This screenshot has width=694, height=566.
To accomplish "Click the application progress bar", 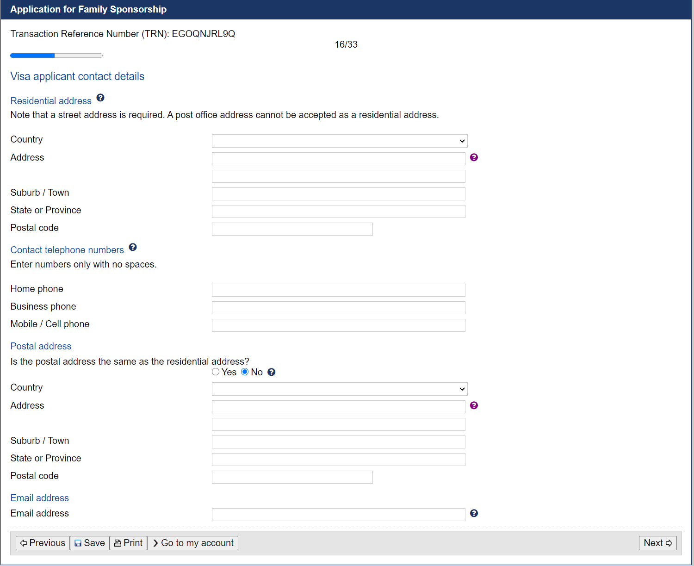I will point(56,56).
